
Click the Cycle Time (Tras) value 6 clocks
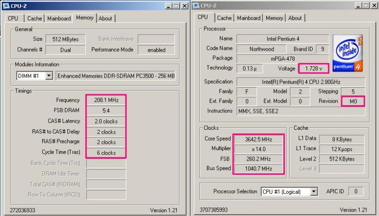(x=106, y=153)
